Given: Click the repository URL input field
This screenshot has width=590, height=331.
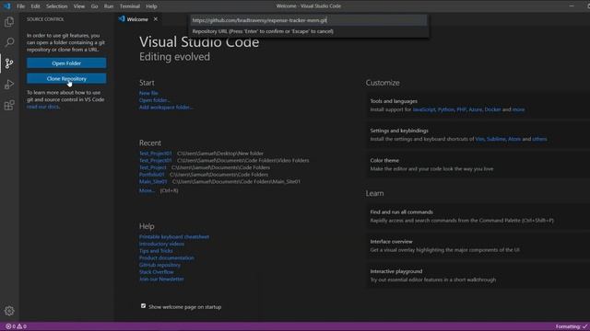Looking at the screenshot, I should 309,20.
